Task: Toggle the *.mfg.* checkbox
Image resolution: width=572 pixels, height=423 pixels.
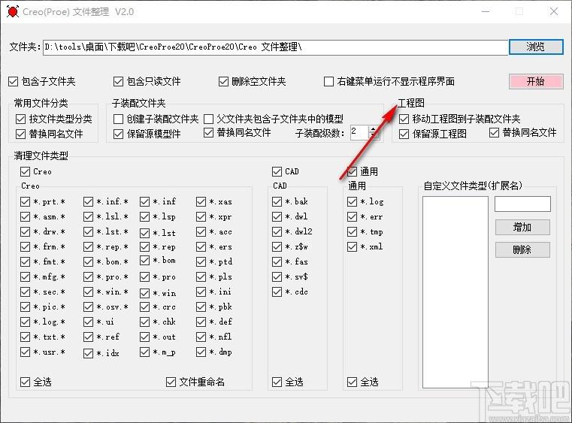Action: [x=25, y=276]
